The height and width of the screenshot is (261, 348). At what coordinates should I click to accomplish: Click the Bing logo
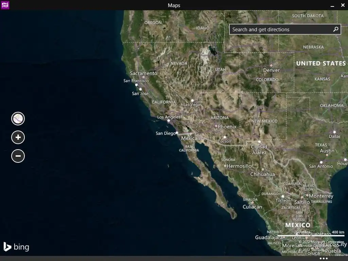coord(16,247)
